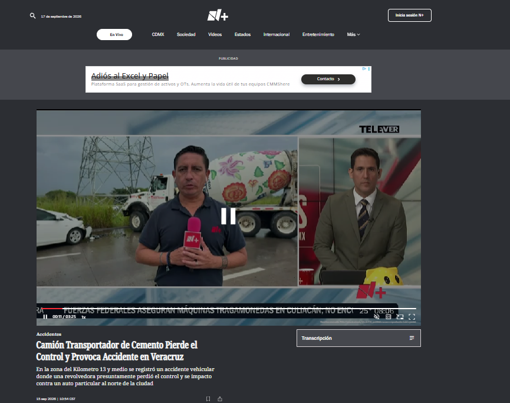510x403 pixels.
Task: Open the search magnifier icon
Action: coord(32,15)
